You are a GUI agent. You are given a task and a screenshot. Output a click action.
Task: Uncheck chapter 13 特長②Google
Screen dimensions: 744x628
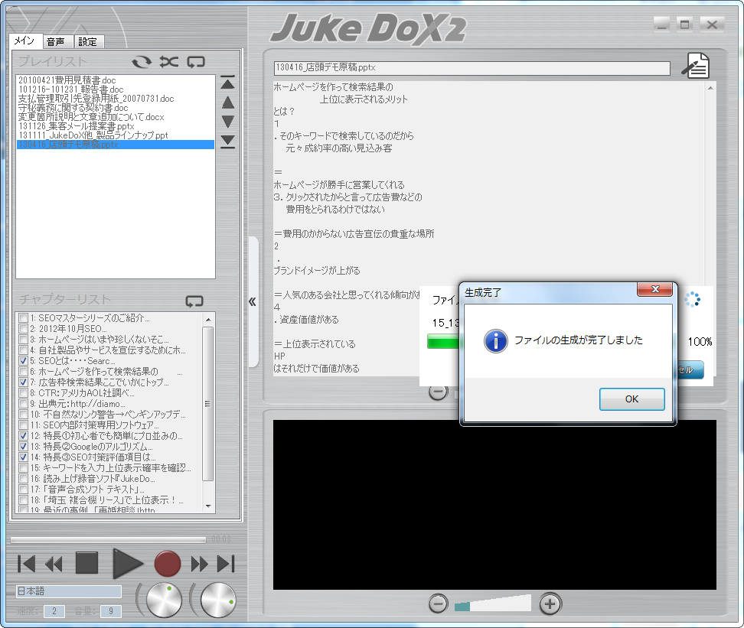coord(23,447)
